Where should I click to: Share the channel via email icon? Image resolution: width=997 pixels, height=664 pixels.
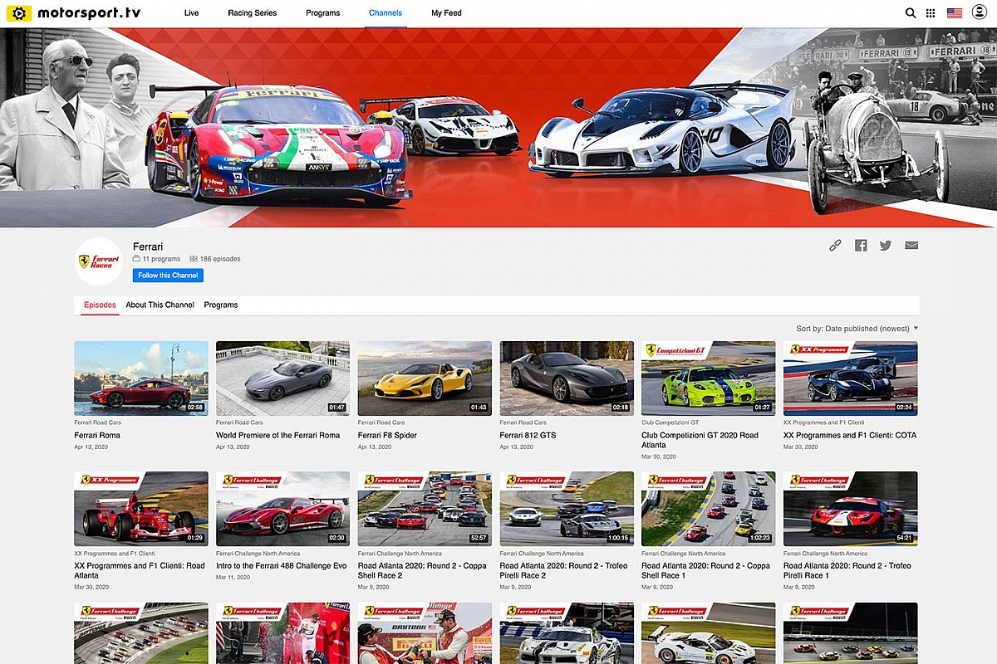point(911,245)
